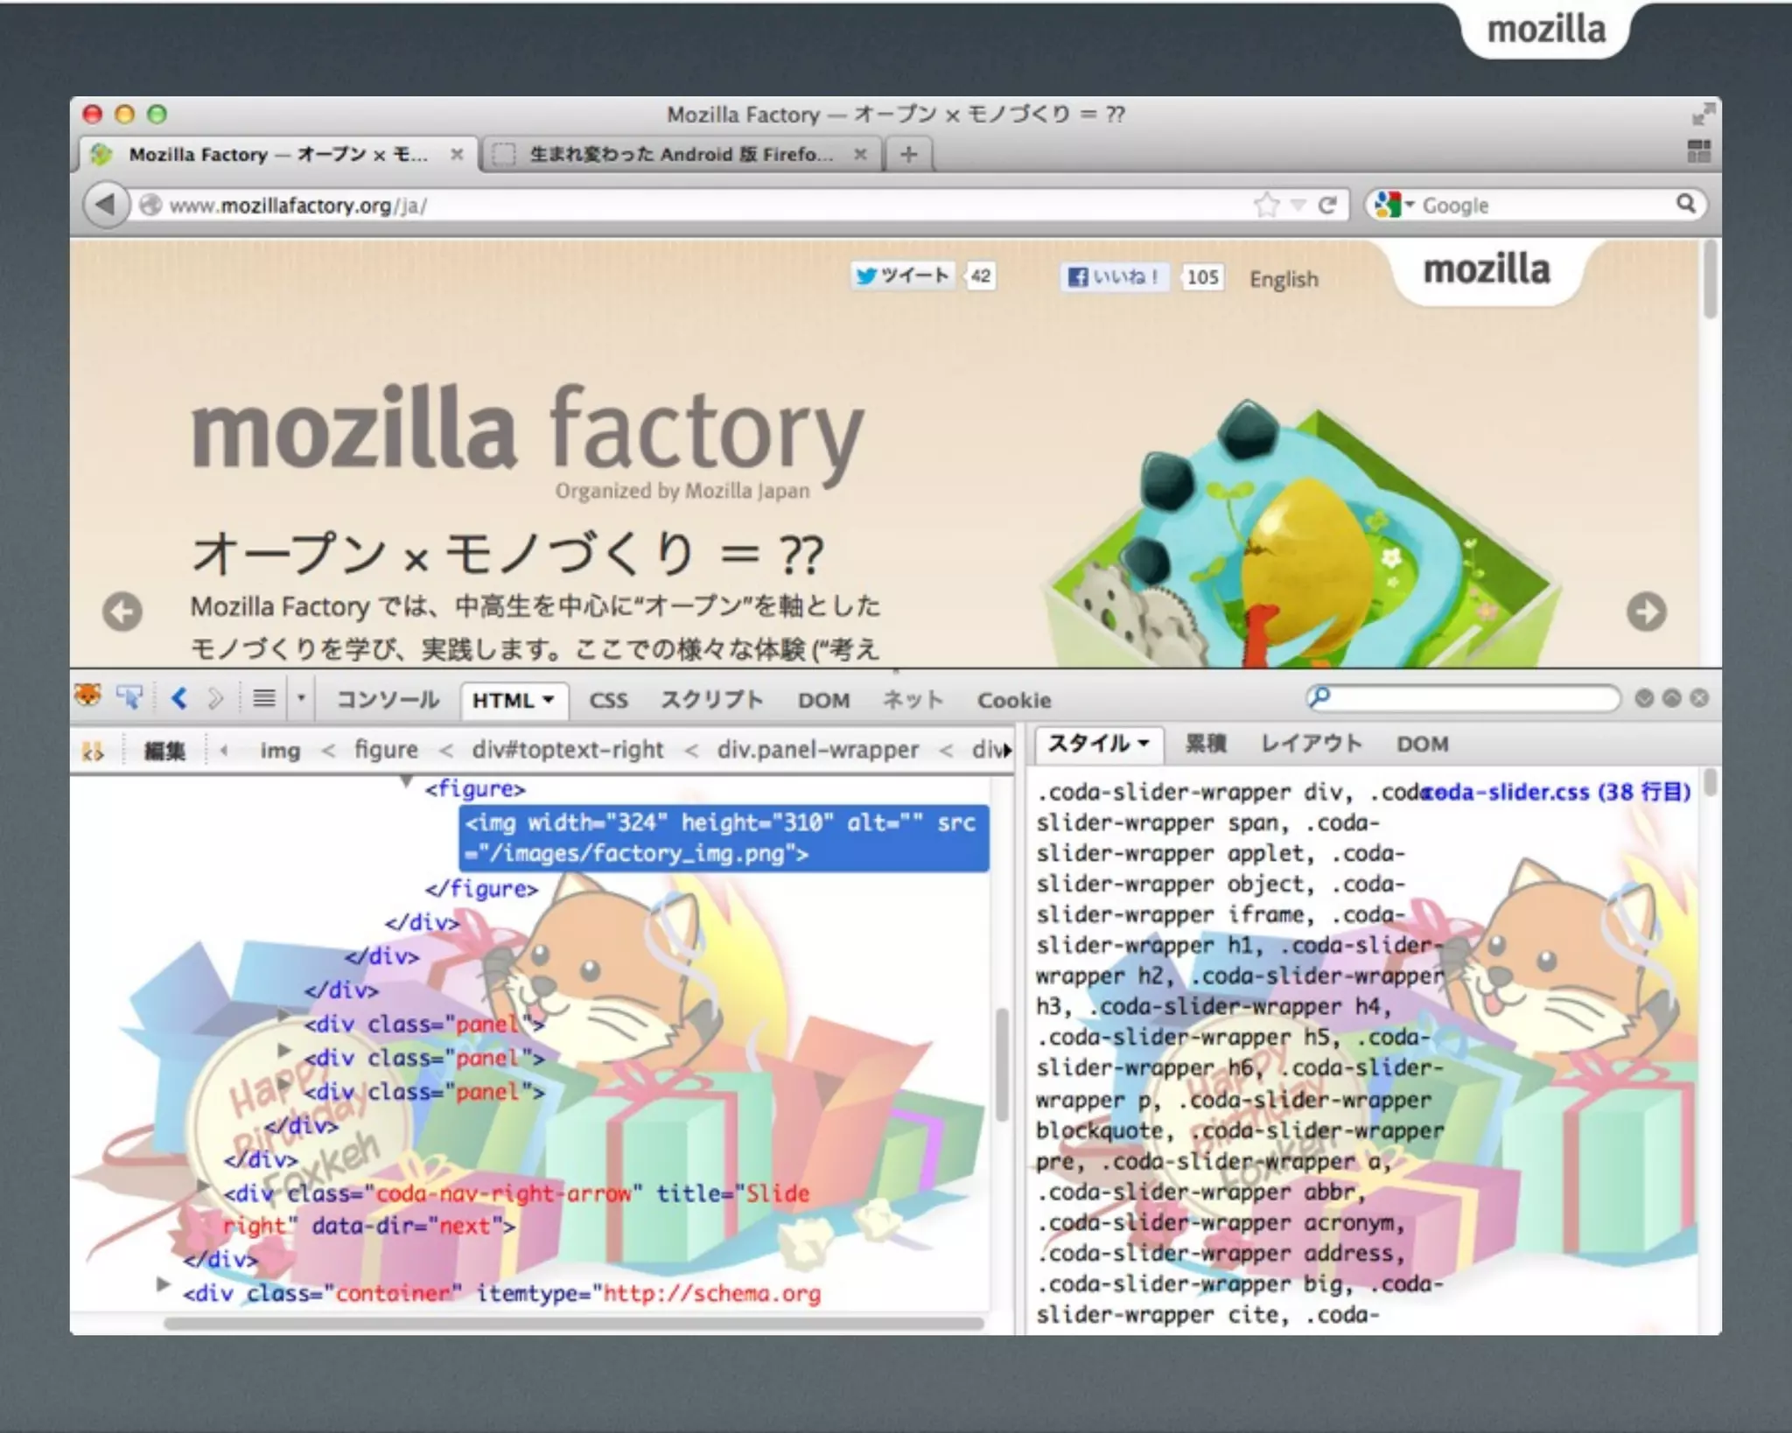Switch site language to English

pyautogui.click(x=1283, y=279)
